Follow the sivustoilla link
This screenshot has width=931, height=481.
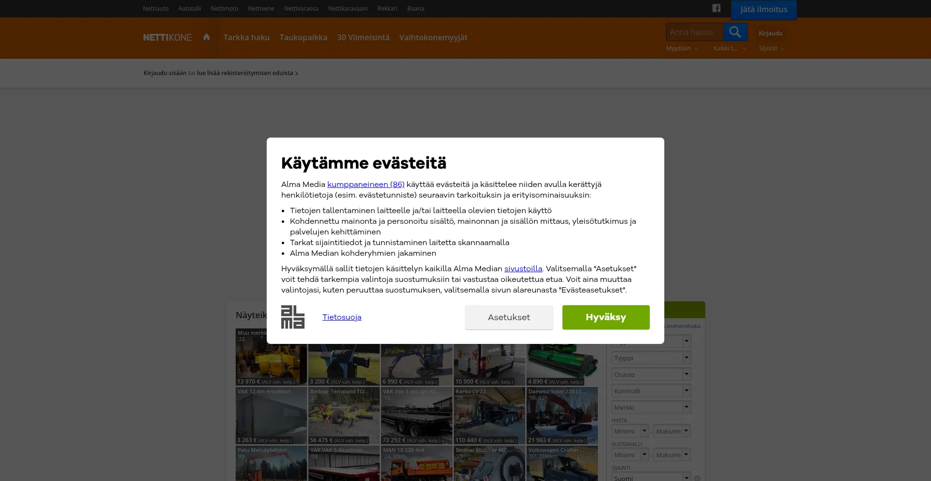coord(523,269)
